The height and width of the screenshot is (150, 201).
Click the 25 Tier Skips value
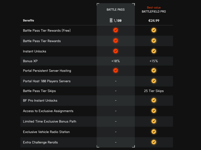pos(154,91)
